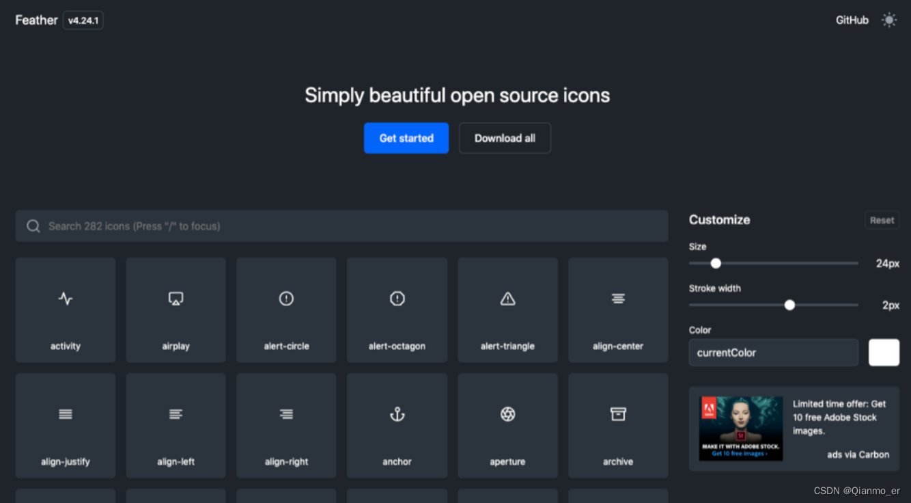Open the ads via Carbon link
Image resolution: width=911 pixels, height=503 pixels.
click(x=858, y=454)
